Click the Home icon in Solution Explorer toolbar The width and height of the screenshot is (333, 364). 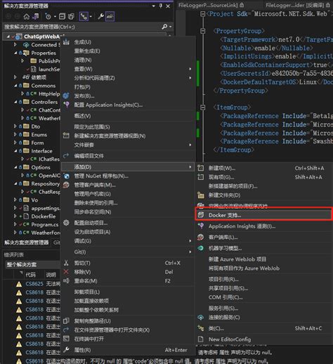27,17
